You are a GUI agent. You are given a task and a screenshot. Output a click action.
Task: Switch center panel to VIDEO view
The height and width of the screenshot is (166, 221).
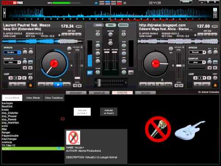pyautogui.click(x=110, y=25)
